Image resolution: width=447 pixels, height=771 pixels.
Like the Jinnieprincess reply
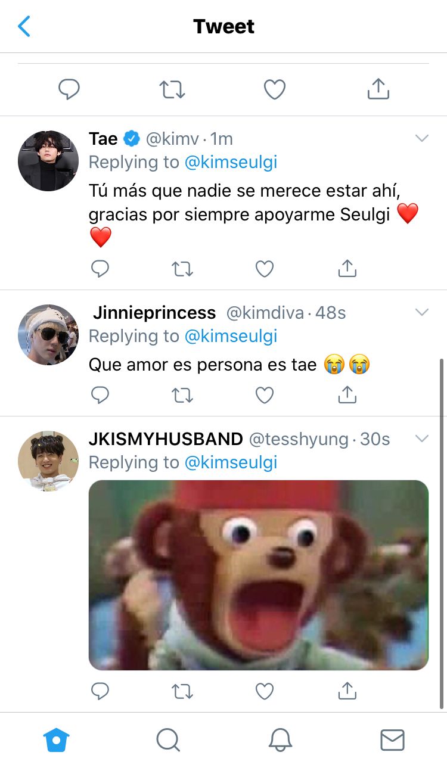click(x=264, y=395)
